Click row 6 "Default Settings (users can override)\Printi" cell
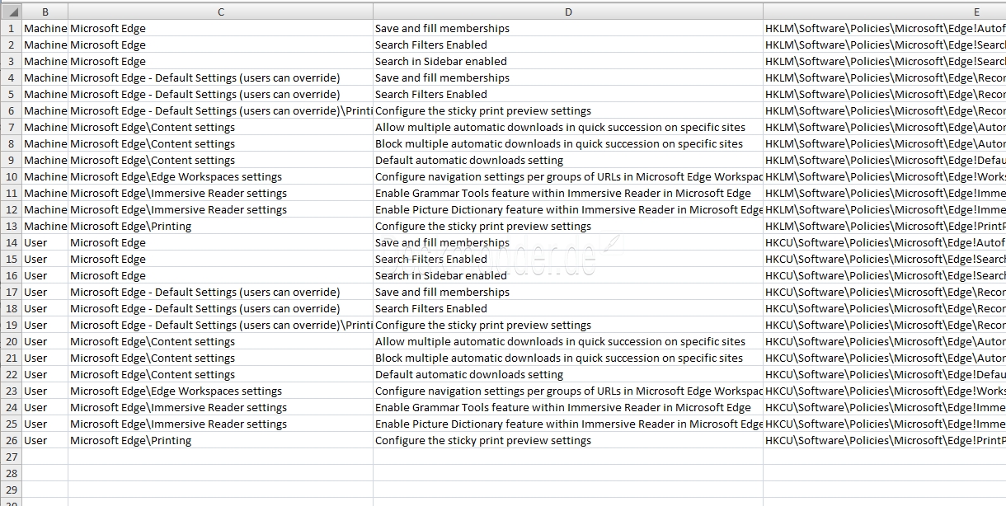The height and width of the screenshot is (506, 1006). coord(220,110)
